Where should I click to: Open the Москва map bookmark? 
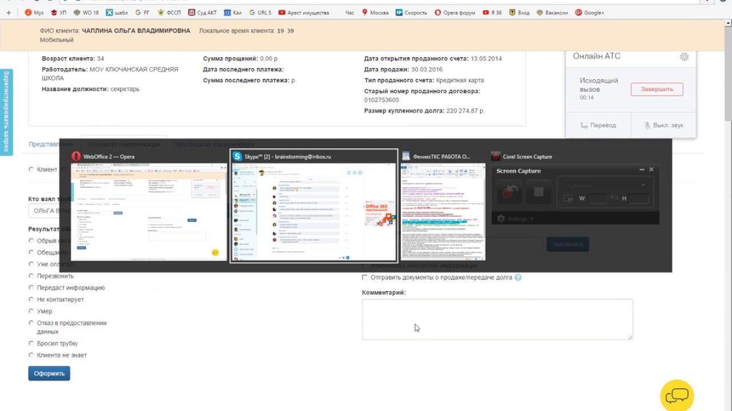[375, 13]
